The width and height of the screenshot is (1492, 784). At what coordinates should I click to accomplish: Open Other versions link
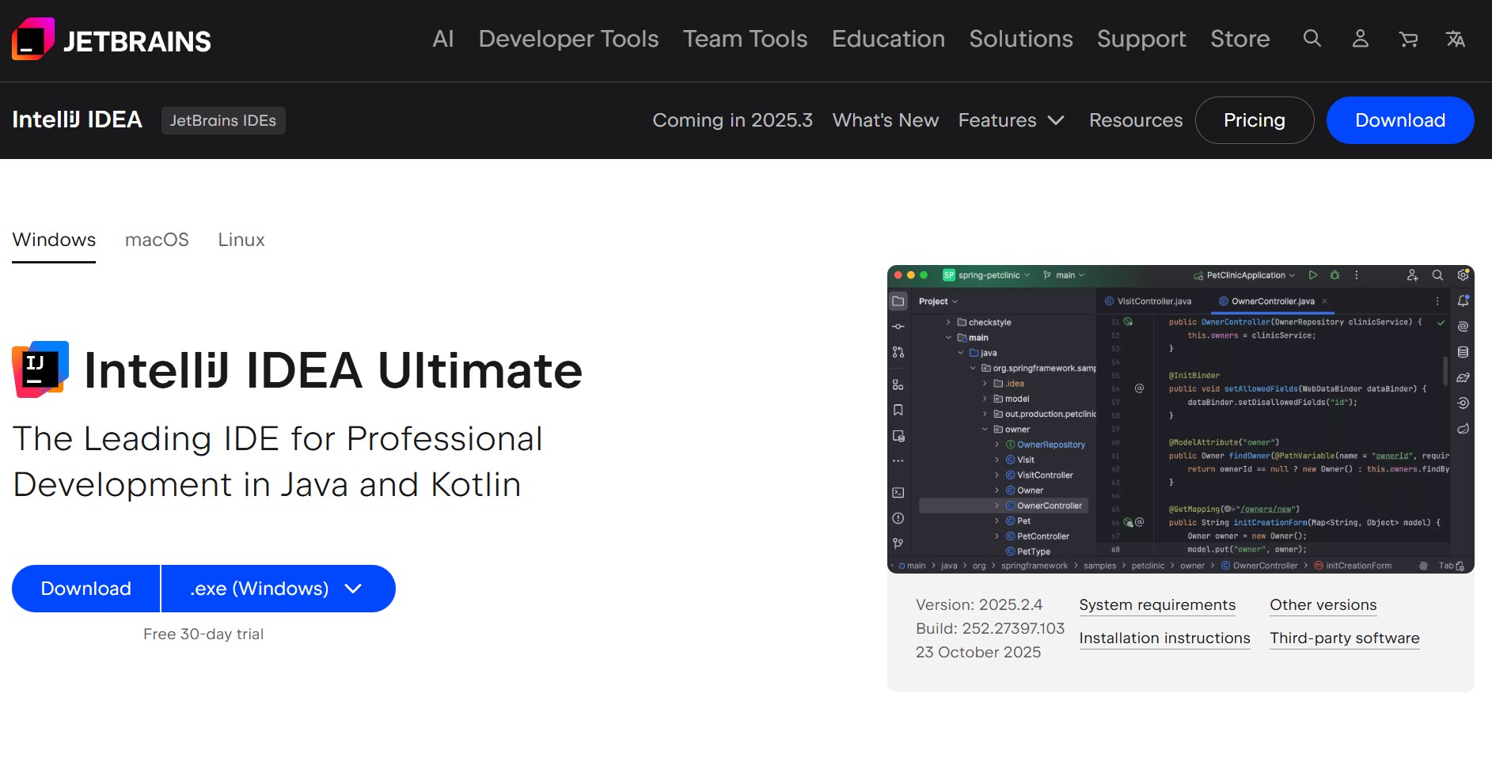click(1323, 605)
